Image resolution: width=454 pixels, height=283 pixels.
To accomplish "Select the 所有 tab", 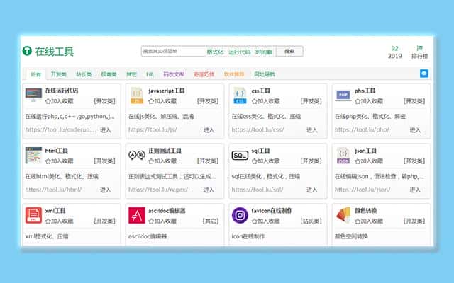I will tap(35, 74).
